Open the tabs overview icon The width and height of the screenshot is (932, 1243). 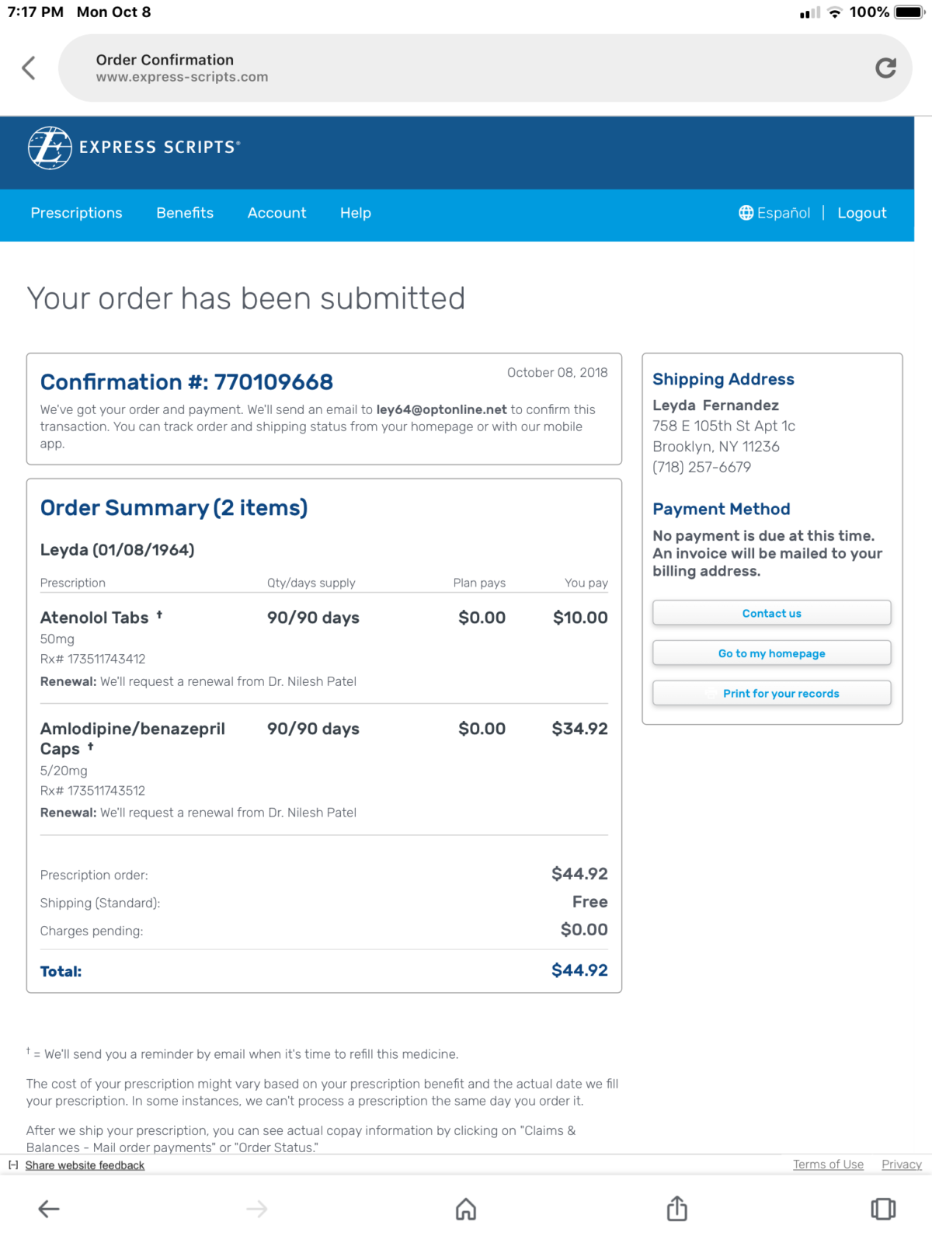883,1209
